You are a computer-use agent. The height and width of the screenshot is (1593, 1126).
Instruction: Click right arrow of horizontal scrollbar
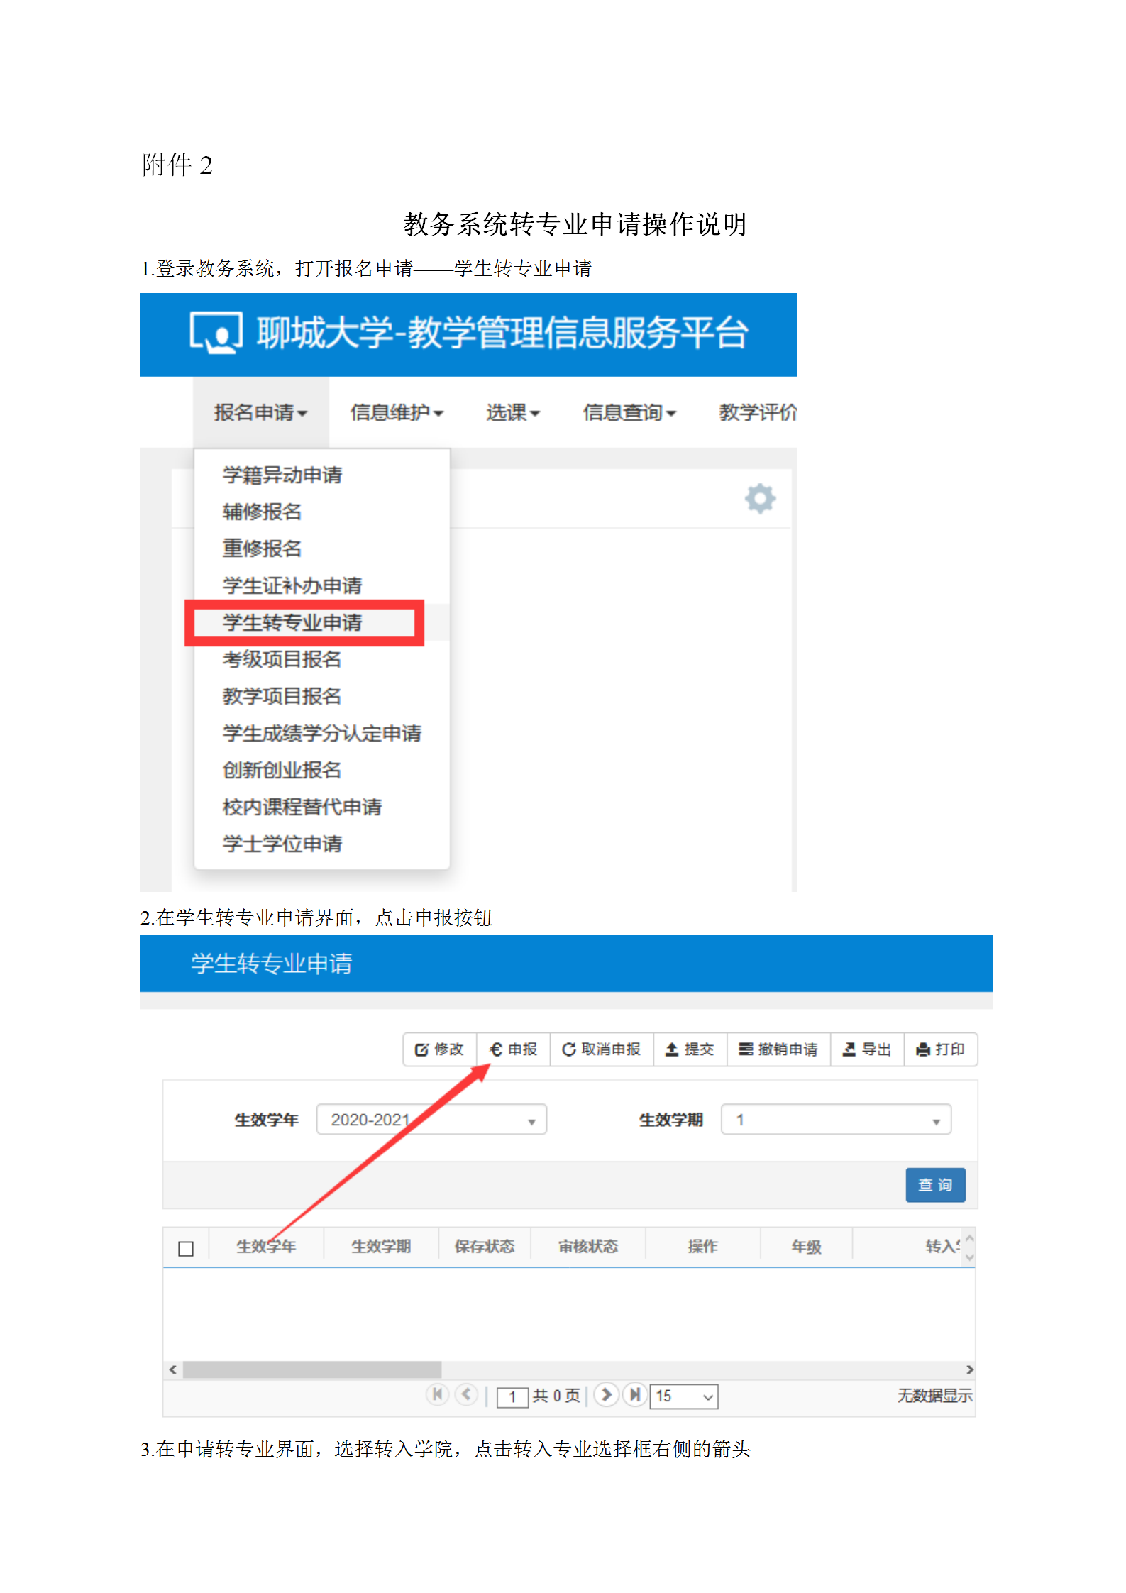[969, 1369]
